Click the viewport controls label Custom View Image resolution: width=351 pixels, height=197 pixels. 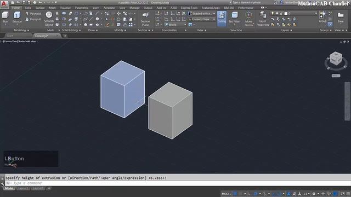point(11,42)
